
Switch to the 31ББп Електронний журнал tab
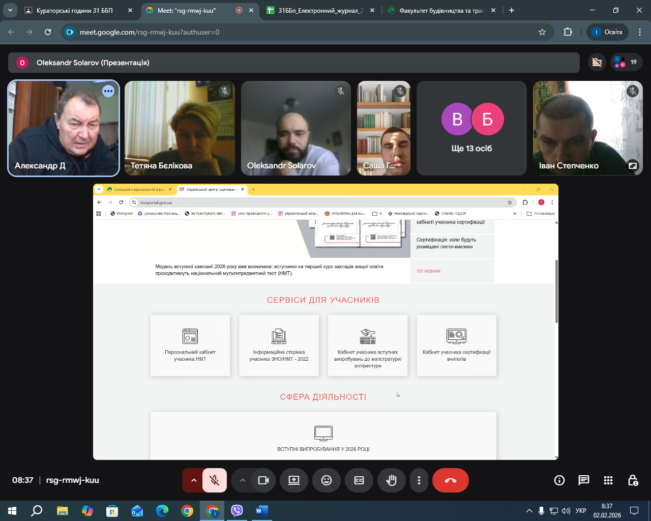(320, 10)
